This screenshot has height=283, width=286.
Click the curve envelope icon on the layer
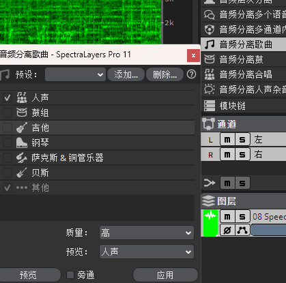pyautogui.click(x=242, y=230)
